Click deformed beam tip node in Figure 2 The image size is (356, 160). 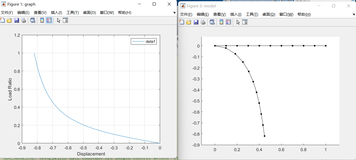tap(265, 136)
